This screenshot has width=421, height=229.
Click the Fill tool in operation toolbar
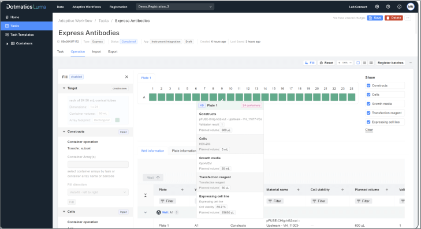310,63
